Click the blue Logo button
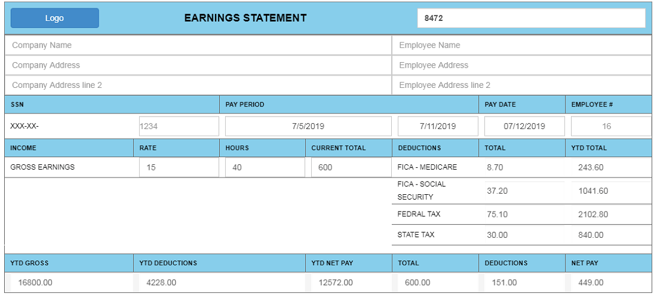Screen dimensions: 657x300 click(x=54, y=18)
